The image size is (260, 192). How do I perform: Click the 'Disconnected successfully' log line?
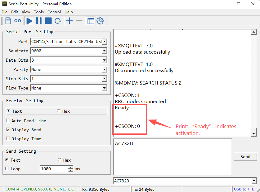point(144,71)
